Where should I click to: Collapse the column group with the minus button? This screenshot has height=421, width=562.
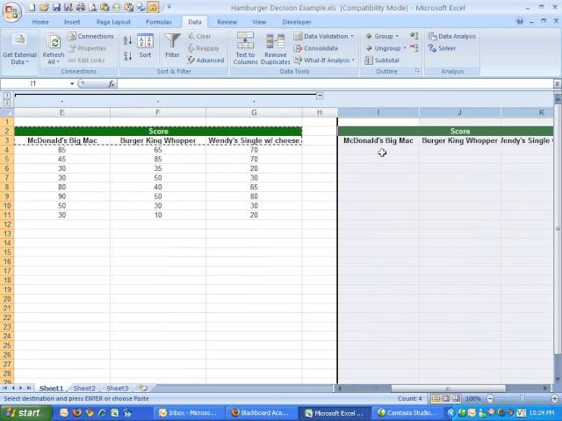pyautogui.click(x=320, y=96)
